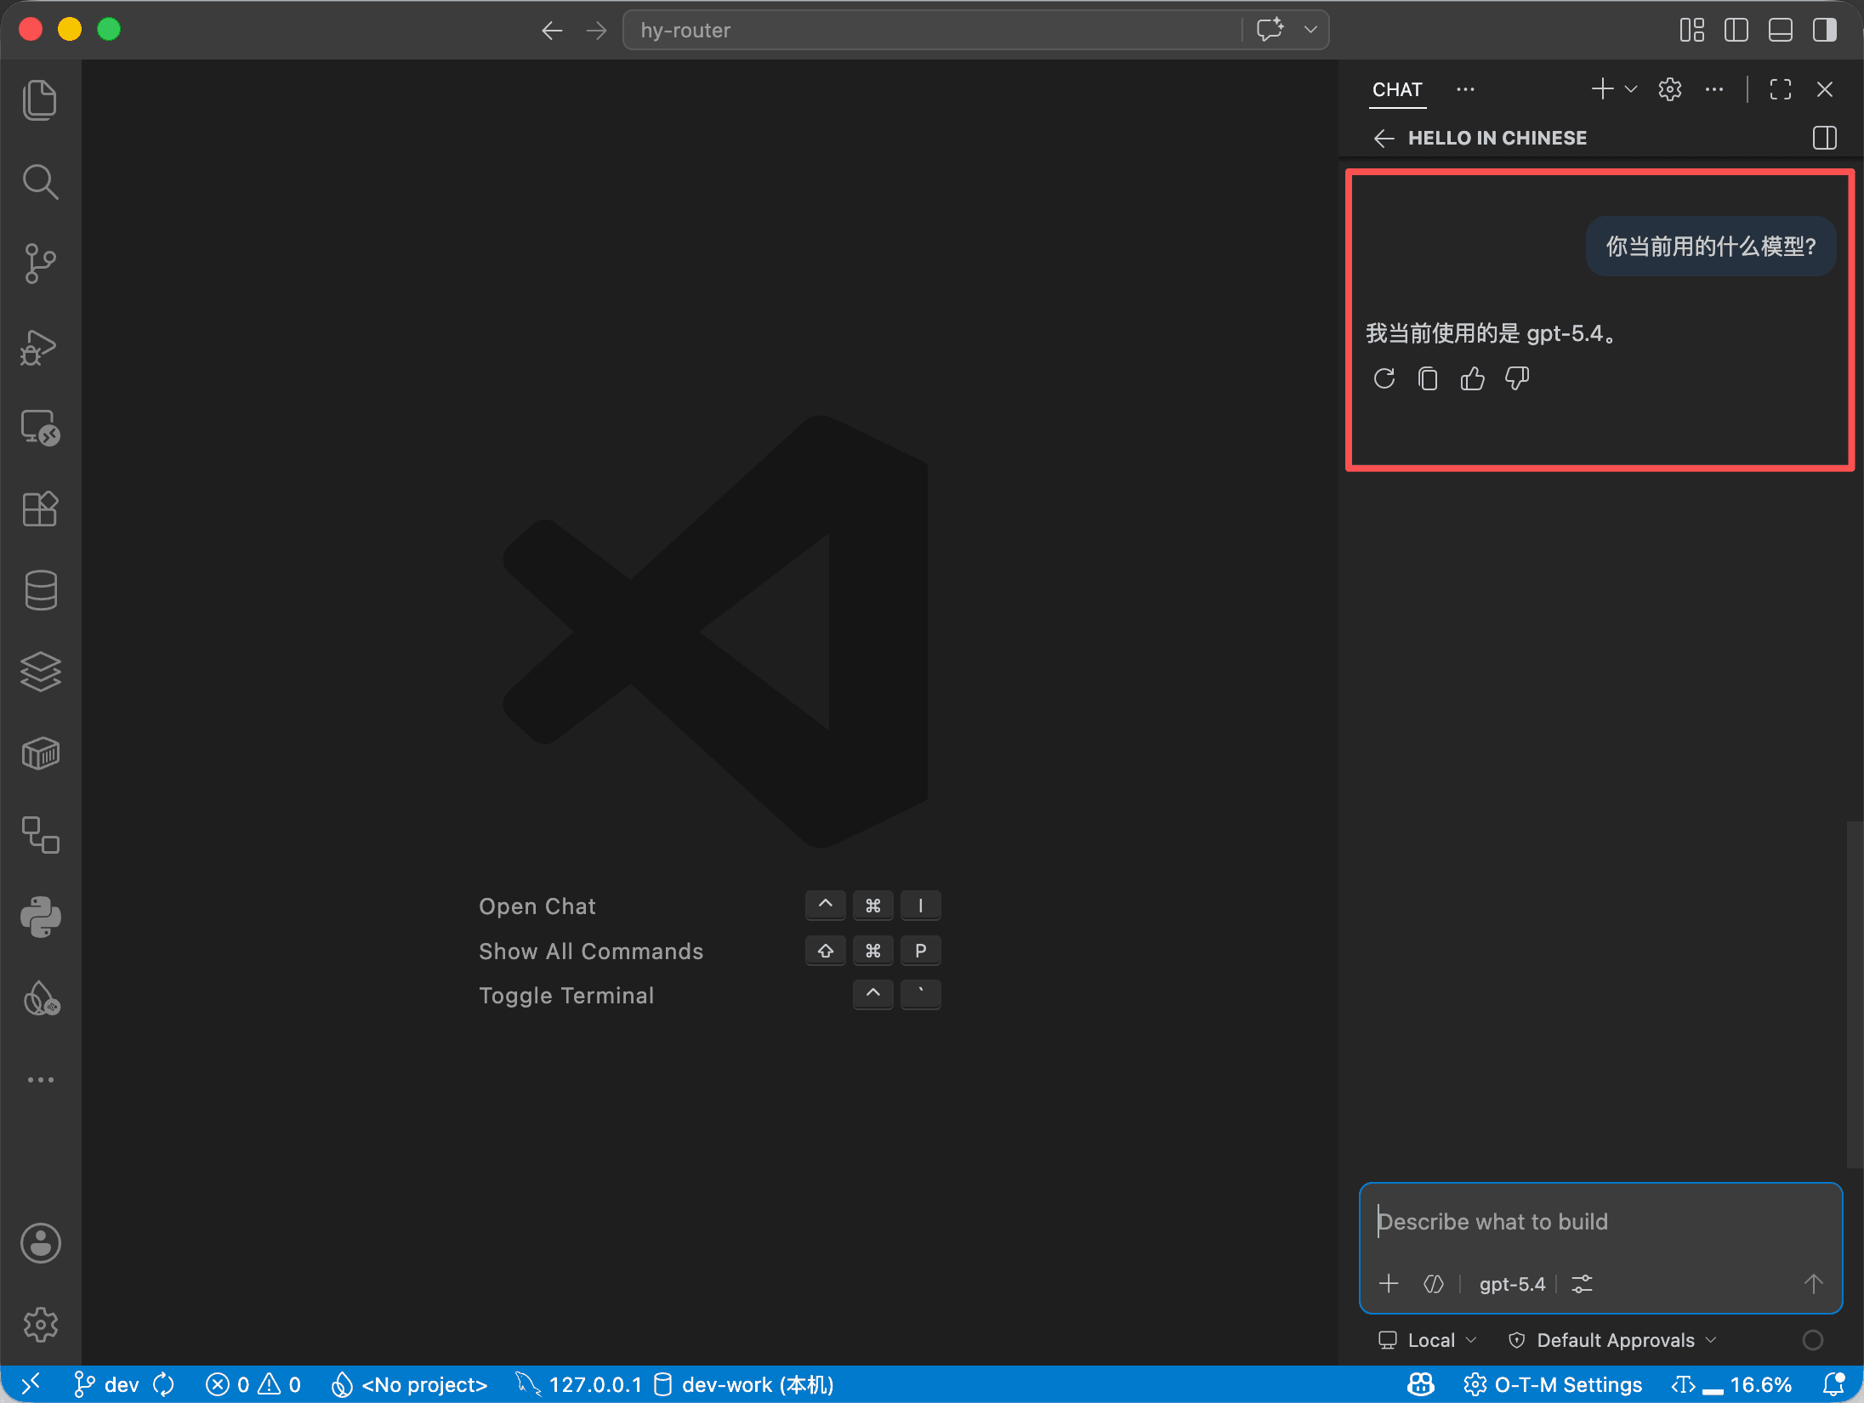Mark the chat response as helpful

coord(1472,378)
